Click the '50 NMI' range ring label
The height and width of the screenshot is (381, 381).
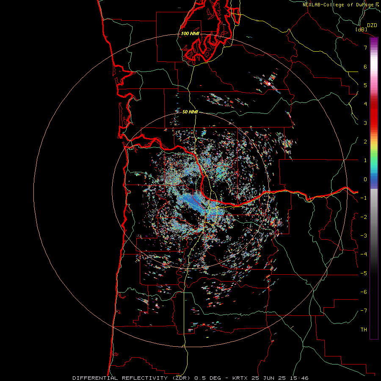click(190, 112)
